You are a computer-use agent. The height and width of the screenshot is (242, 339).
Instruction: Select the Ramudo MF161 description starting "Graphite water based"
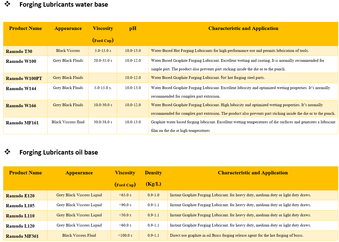tap(243, 126)
